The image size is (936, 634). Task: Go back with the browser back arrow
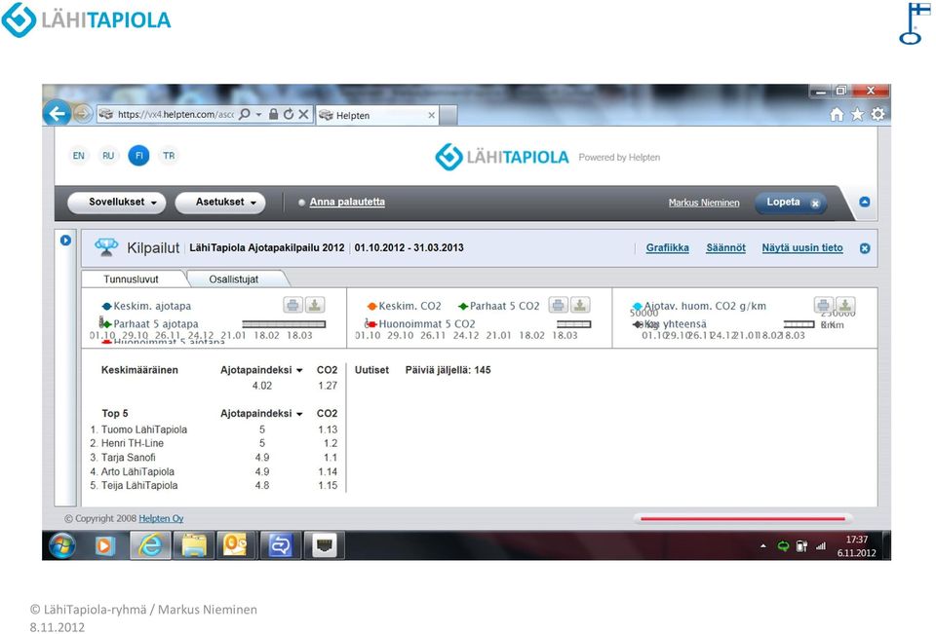[57, 113]
